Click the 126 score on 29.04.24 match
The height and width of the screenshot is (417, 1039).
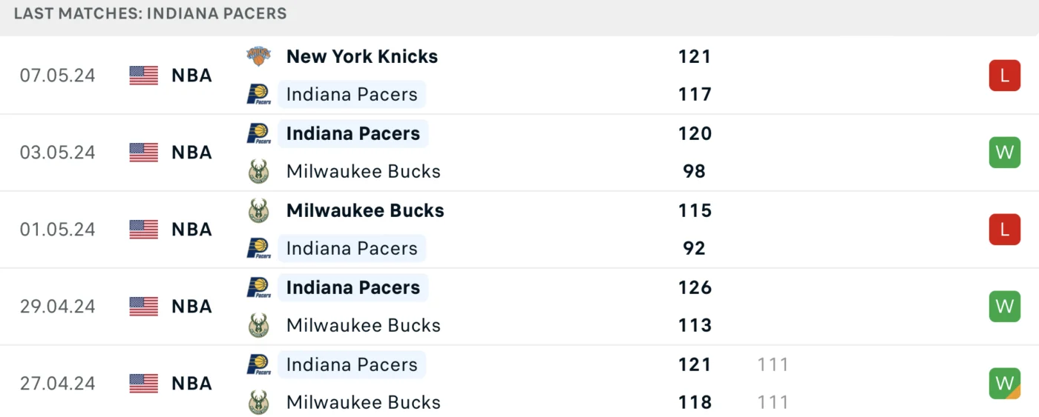point(695,287)
